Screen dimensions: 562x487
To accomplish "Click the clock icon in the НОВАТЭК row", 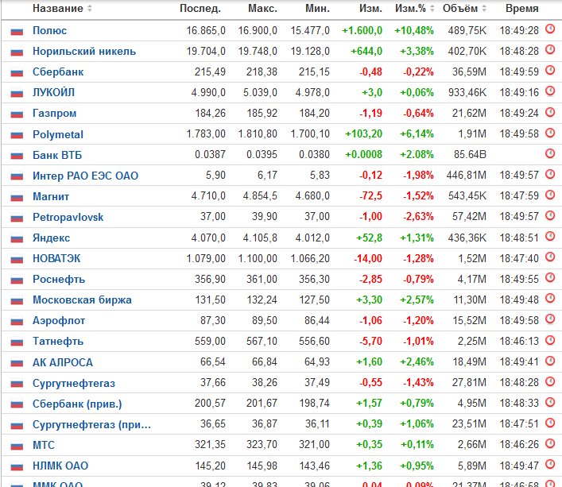I will (550, 257).
